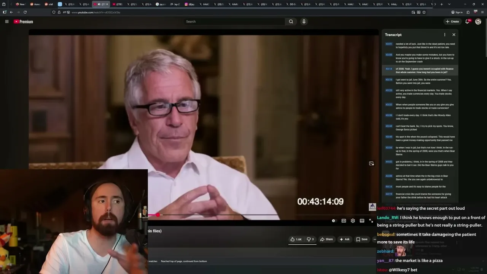Jump to 43:44 George Soros transcript line

click(420, 128)
